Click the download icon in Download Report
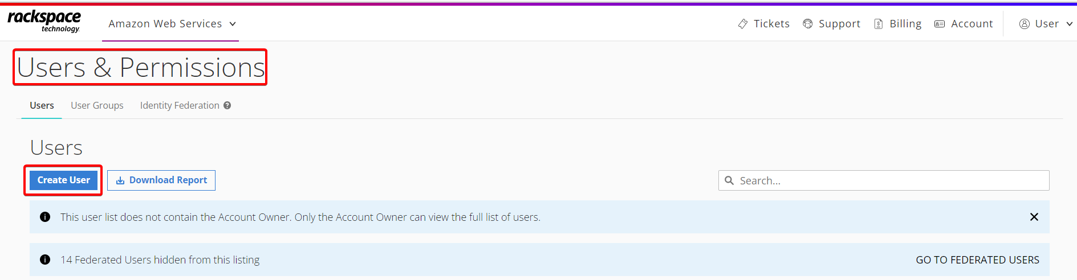The height and width of the screenshot is (280, 1077). point(120,180)
